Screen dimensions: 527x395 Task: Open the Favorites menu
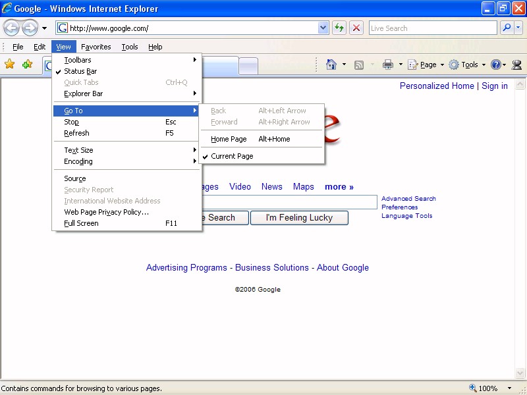click(x=96, y=47)
